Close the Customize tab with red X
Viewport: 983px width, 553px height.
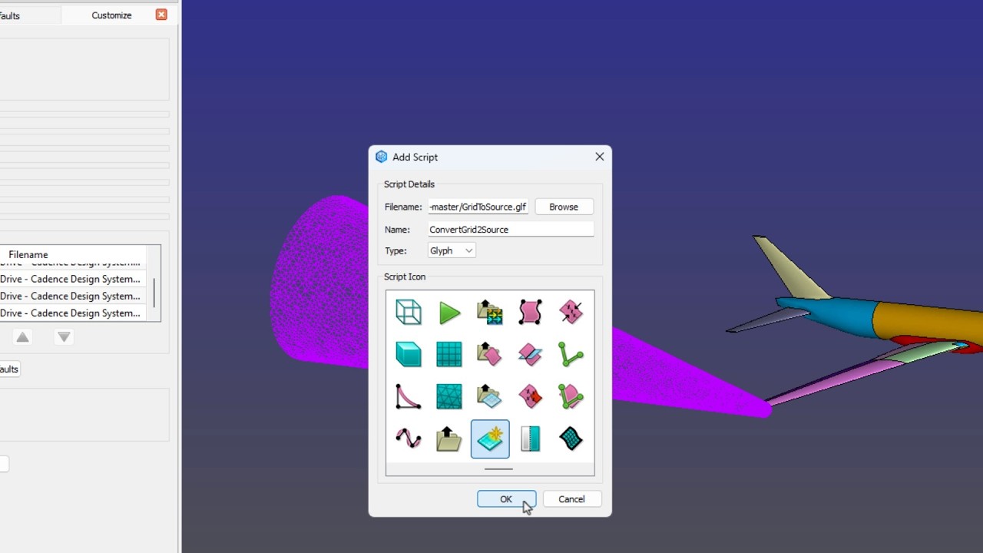(x=161, y=15)
